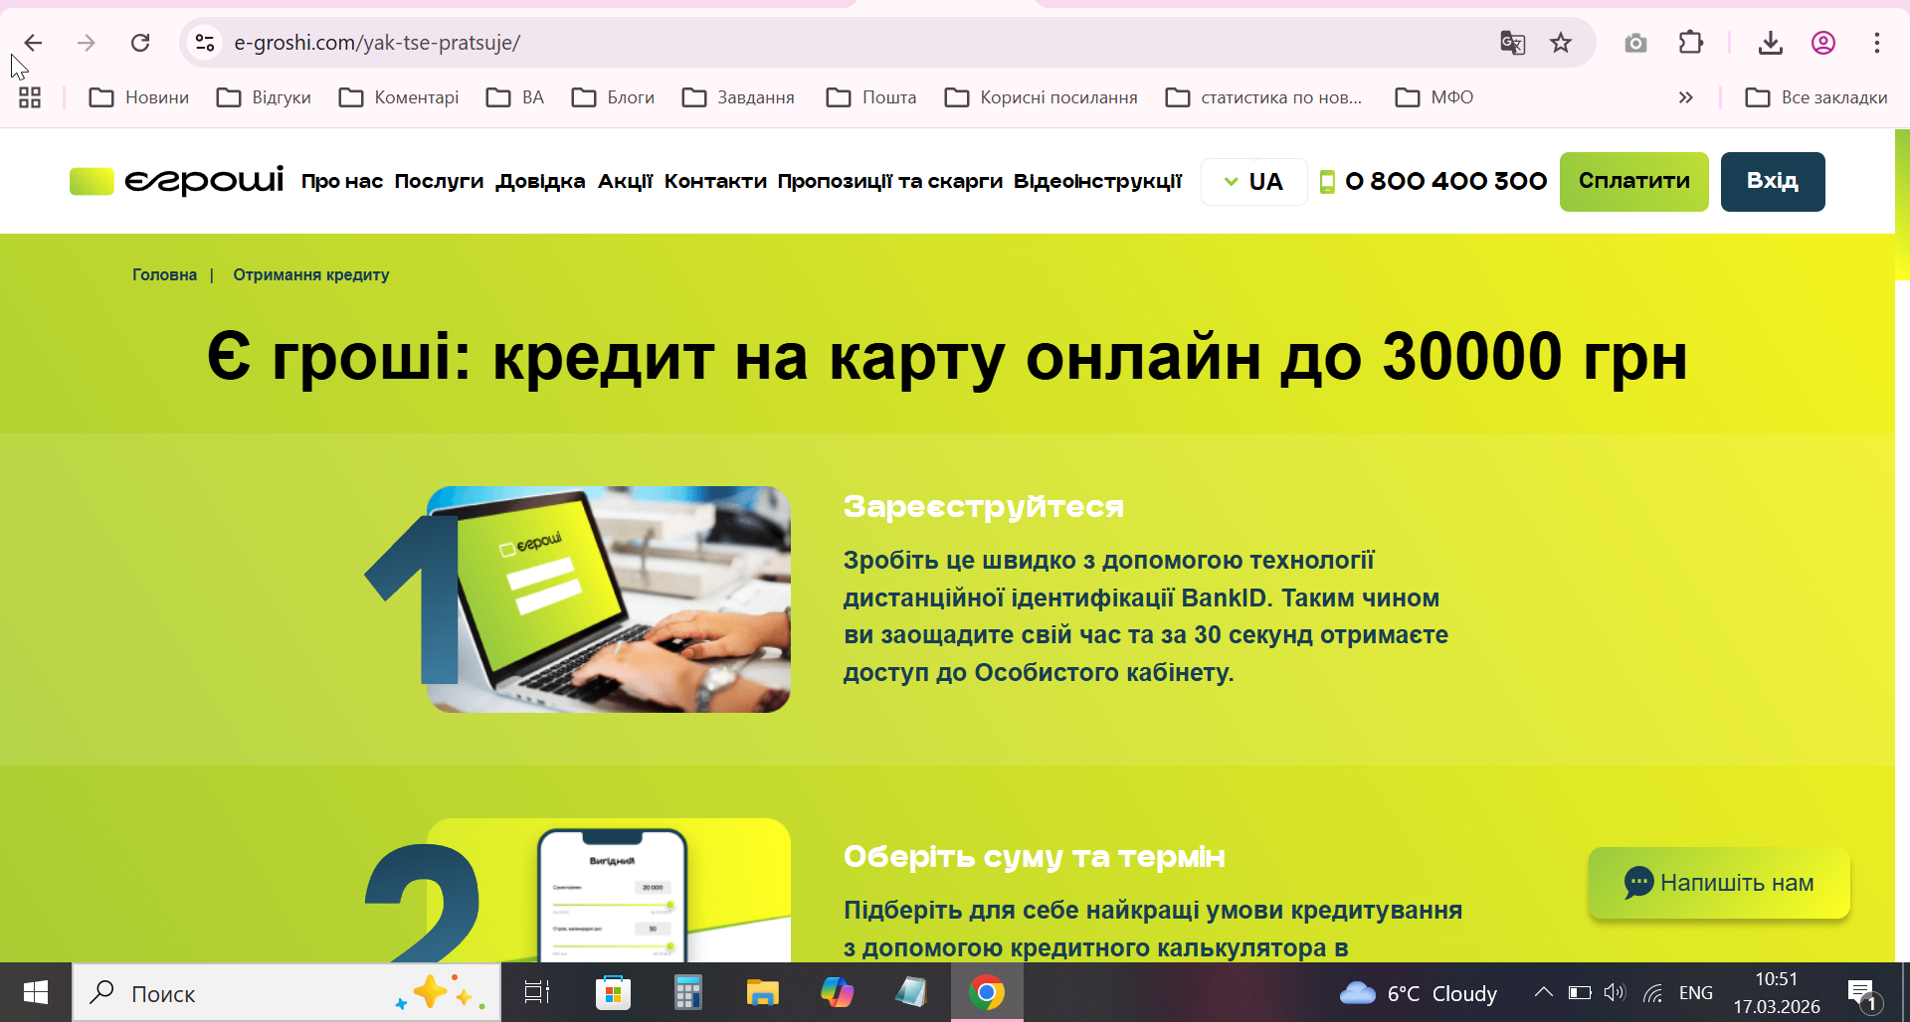
Task: Open the Відеоінструкції menu item
Action: (1097, 182)
